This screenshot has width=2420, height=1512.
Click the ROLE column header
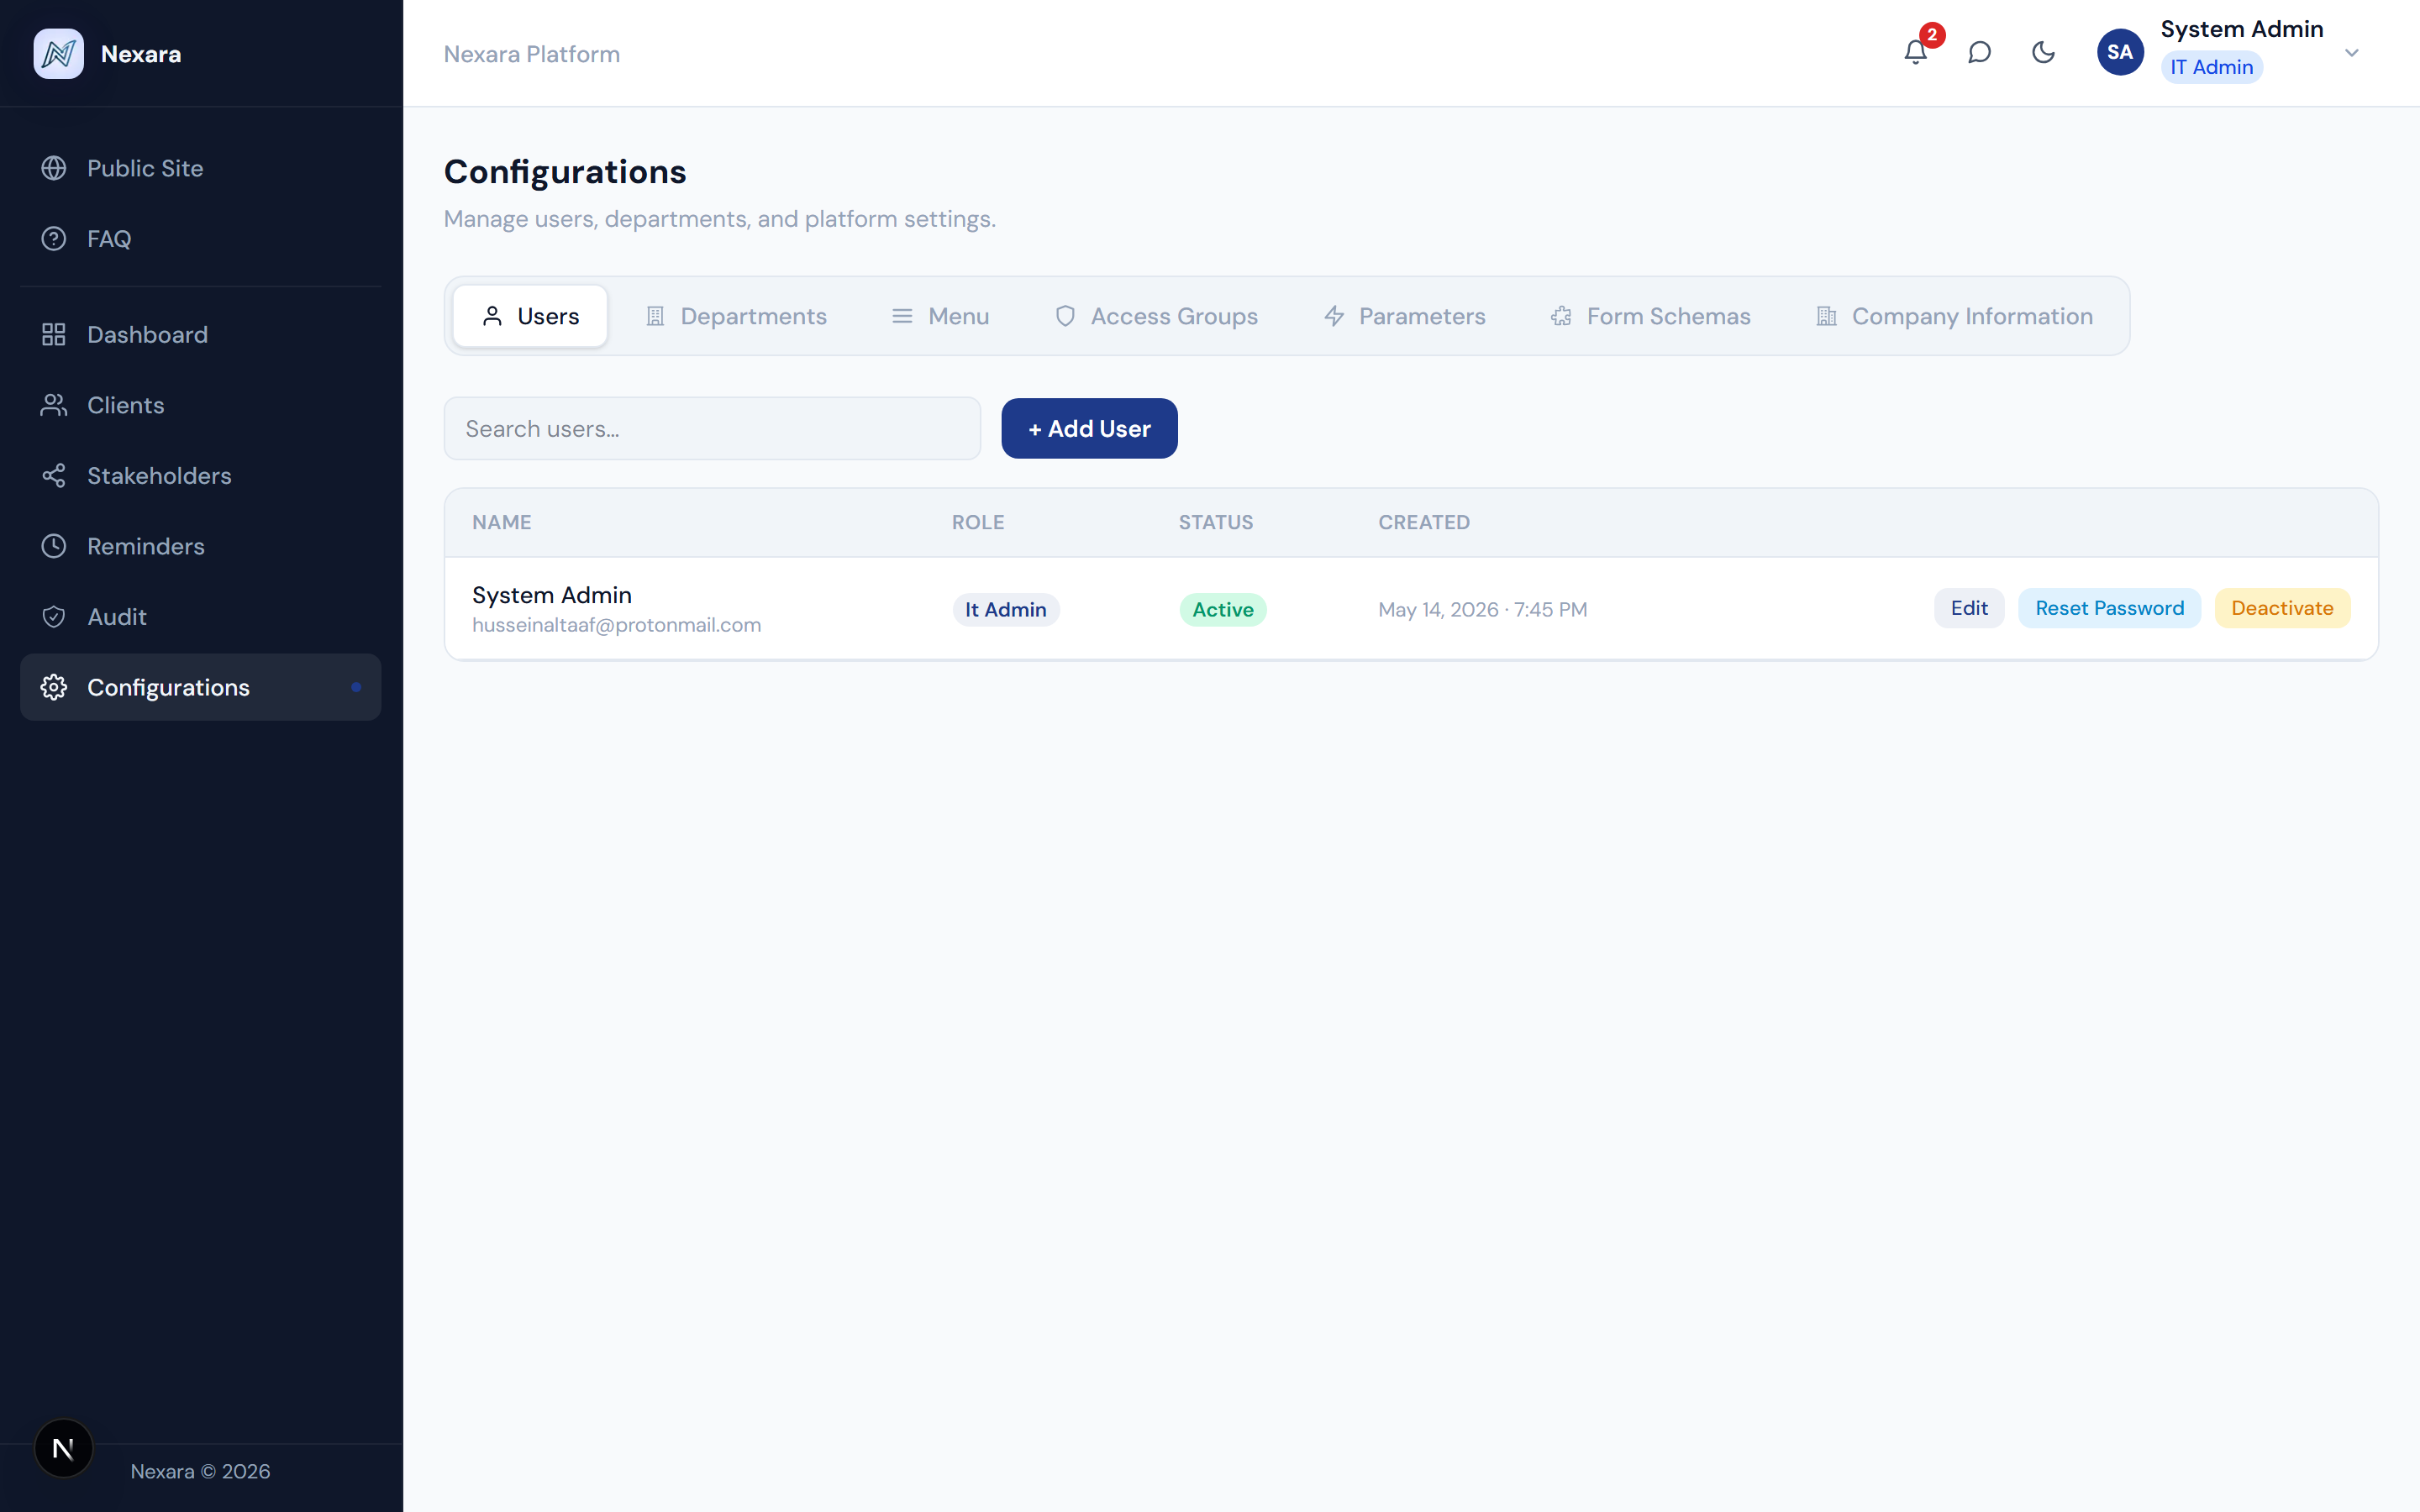click(978, 522)
